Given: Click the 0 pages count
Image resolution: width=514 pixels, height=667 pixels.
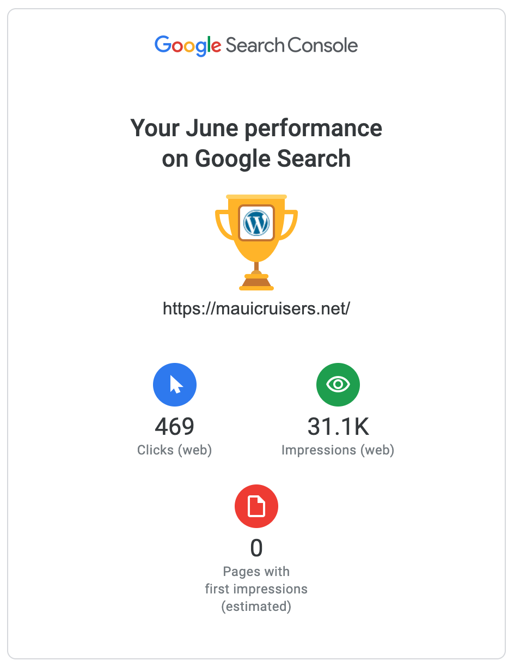Looking at the screenshot, I should pos(256,548).
